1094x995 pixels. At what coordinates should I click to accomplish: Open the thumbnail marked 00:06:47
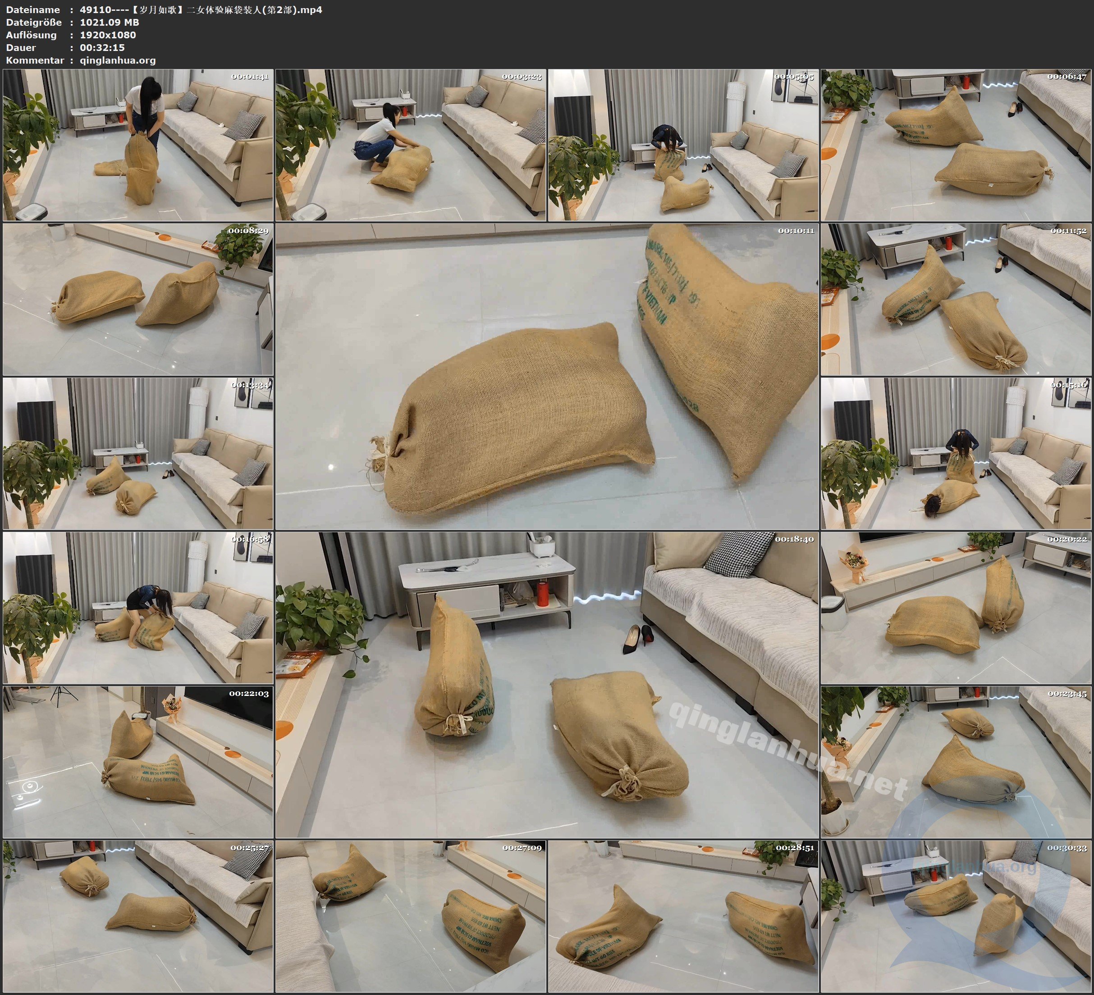click(956, 144)
